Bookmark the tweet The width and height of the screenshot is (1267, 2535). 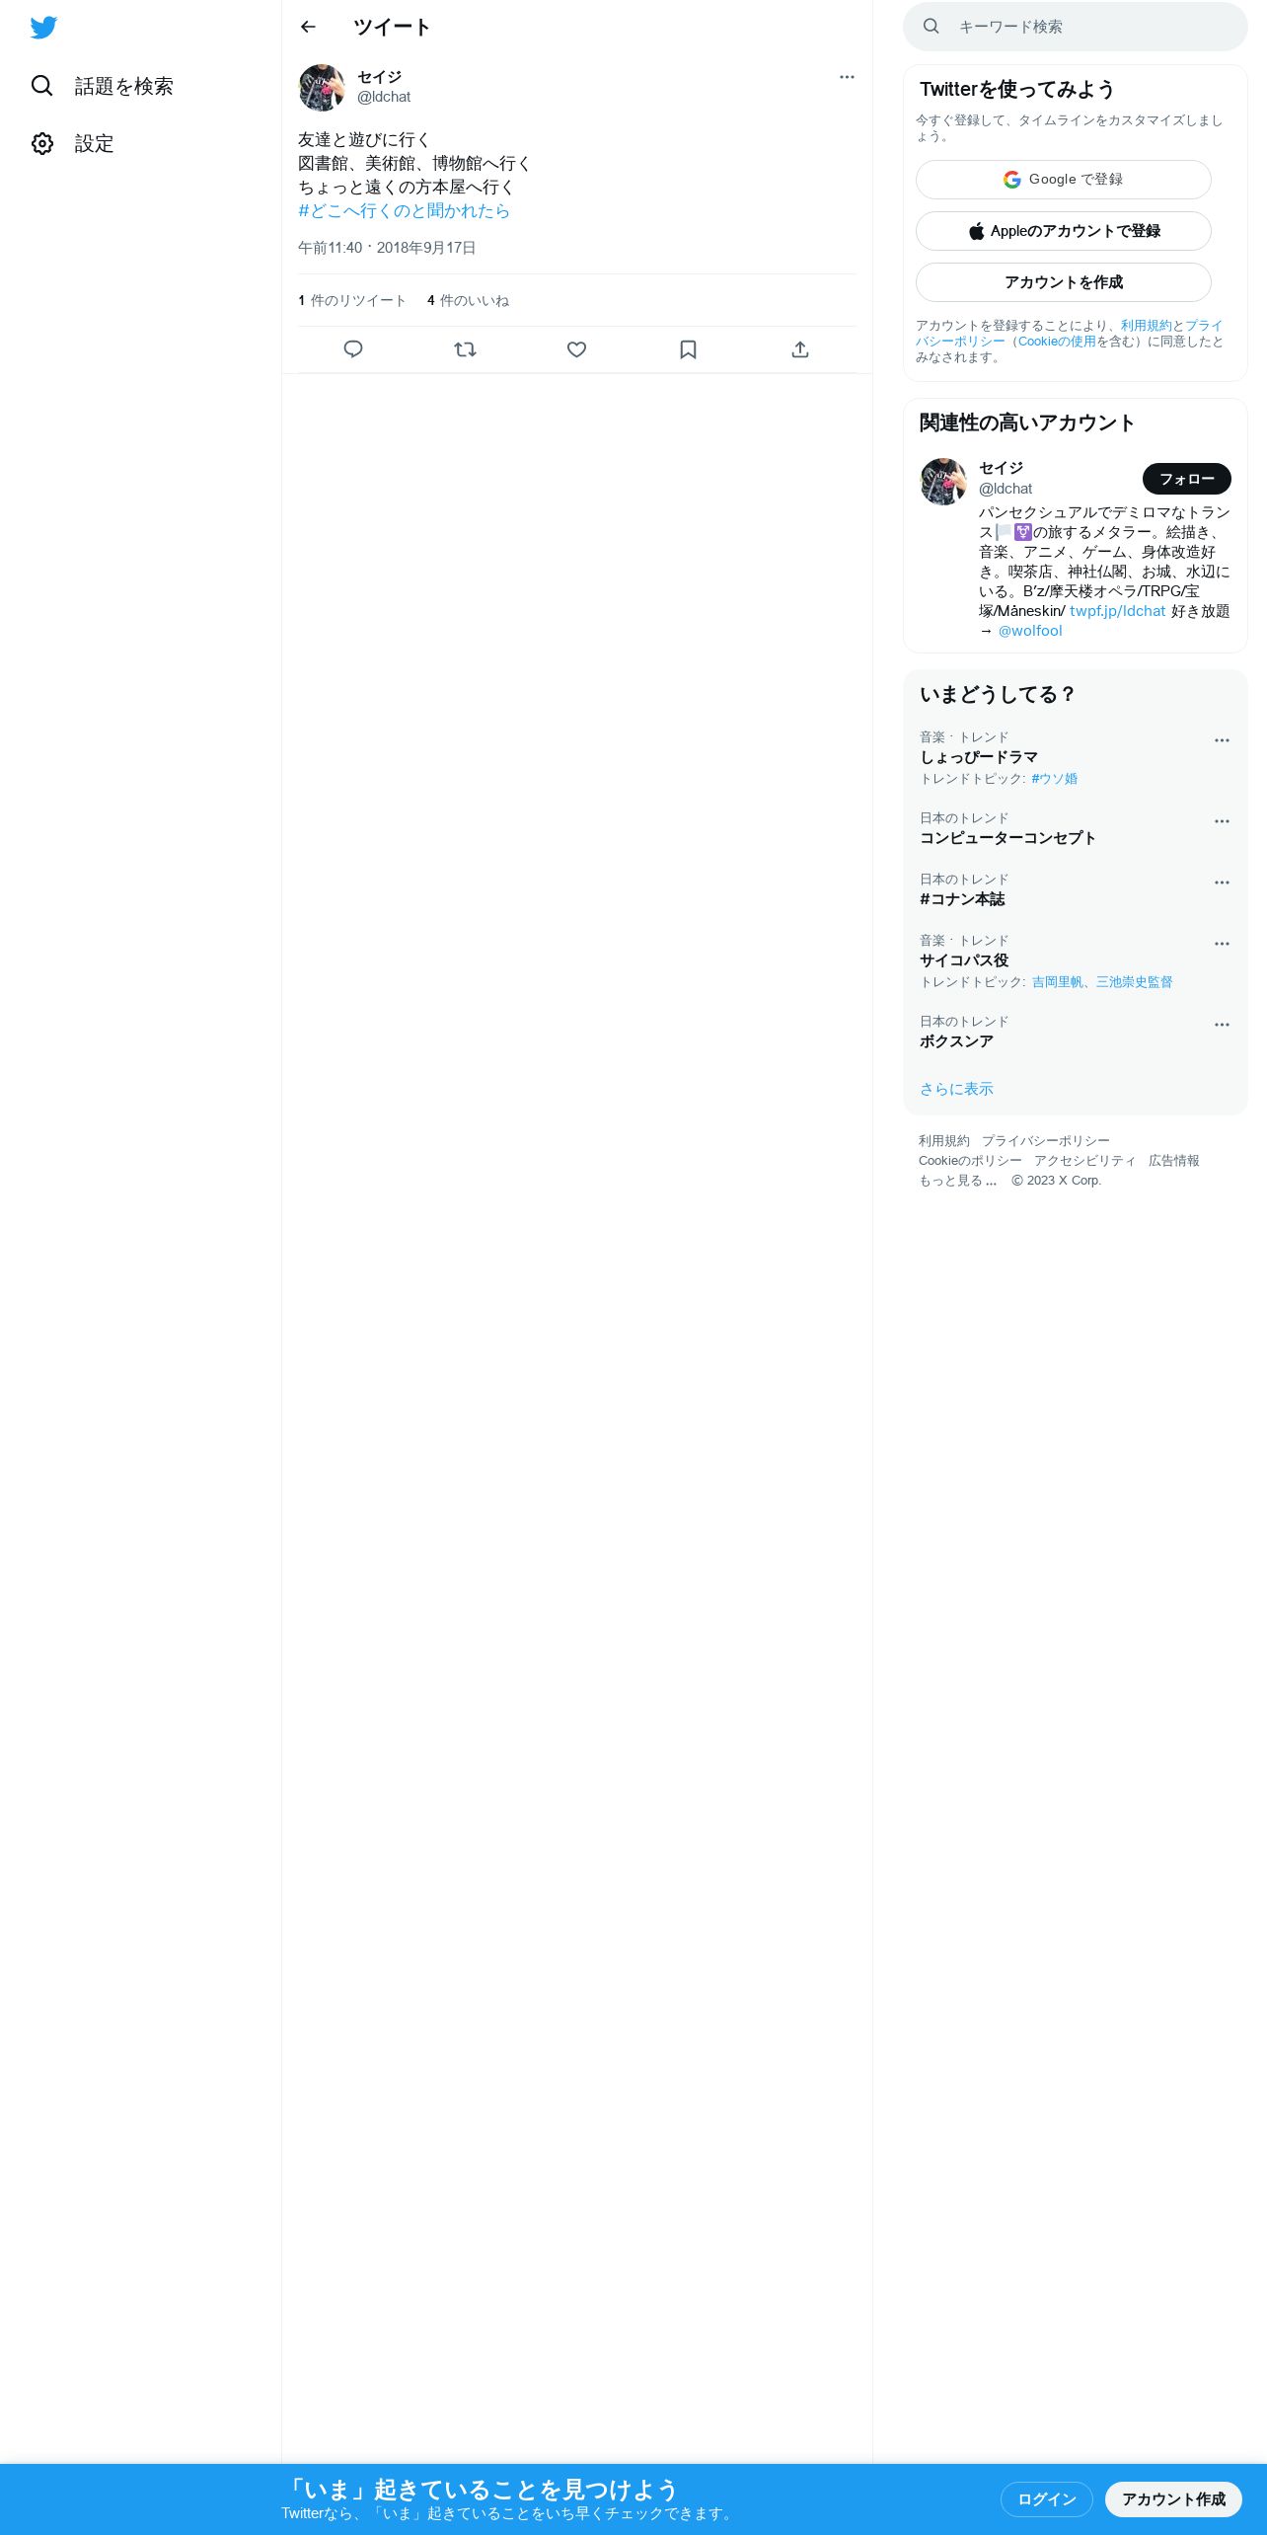689,349
